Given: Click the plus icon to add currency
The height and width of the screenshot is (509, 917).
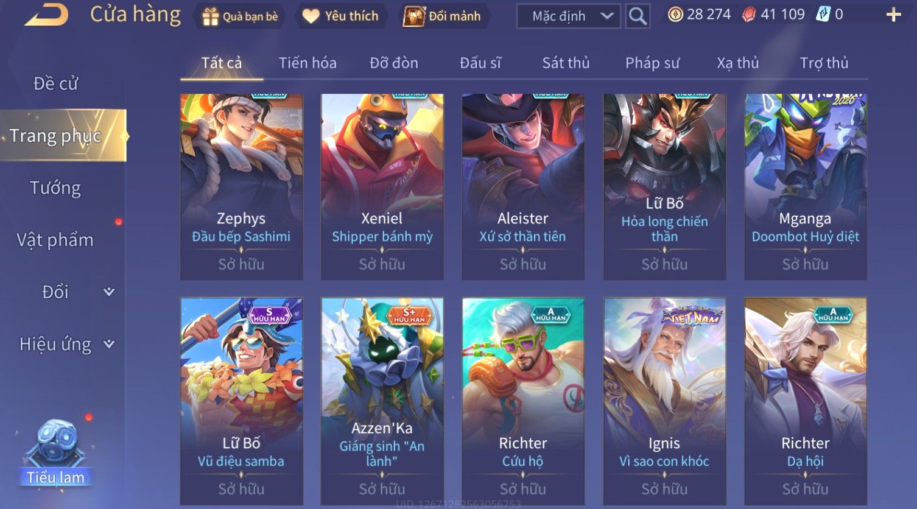Looking at the screenshot, I should pyautogui.click(x=893, y=15).
